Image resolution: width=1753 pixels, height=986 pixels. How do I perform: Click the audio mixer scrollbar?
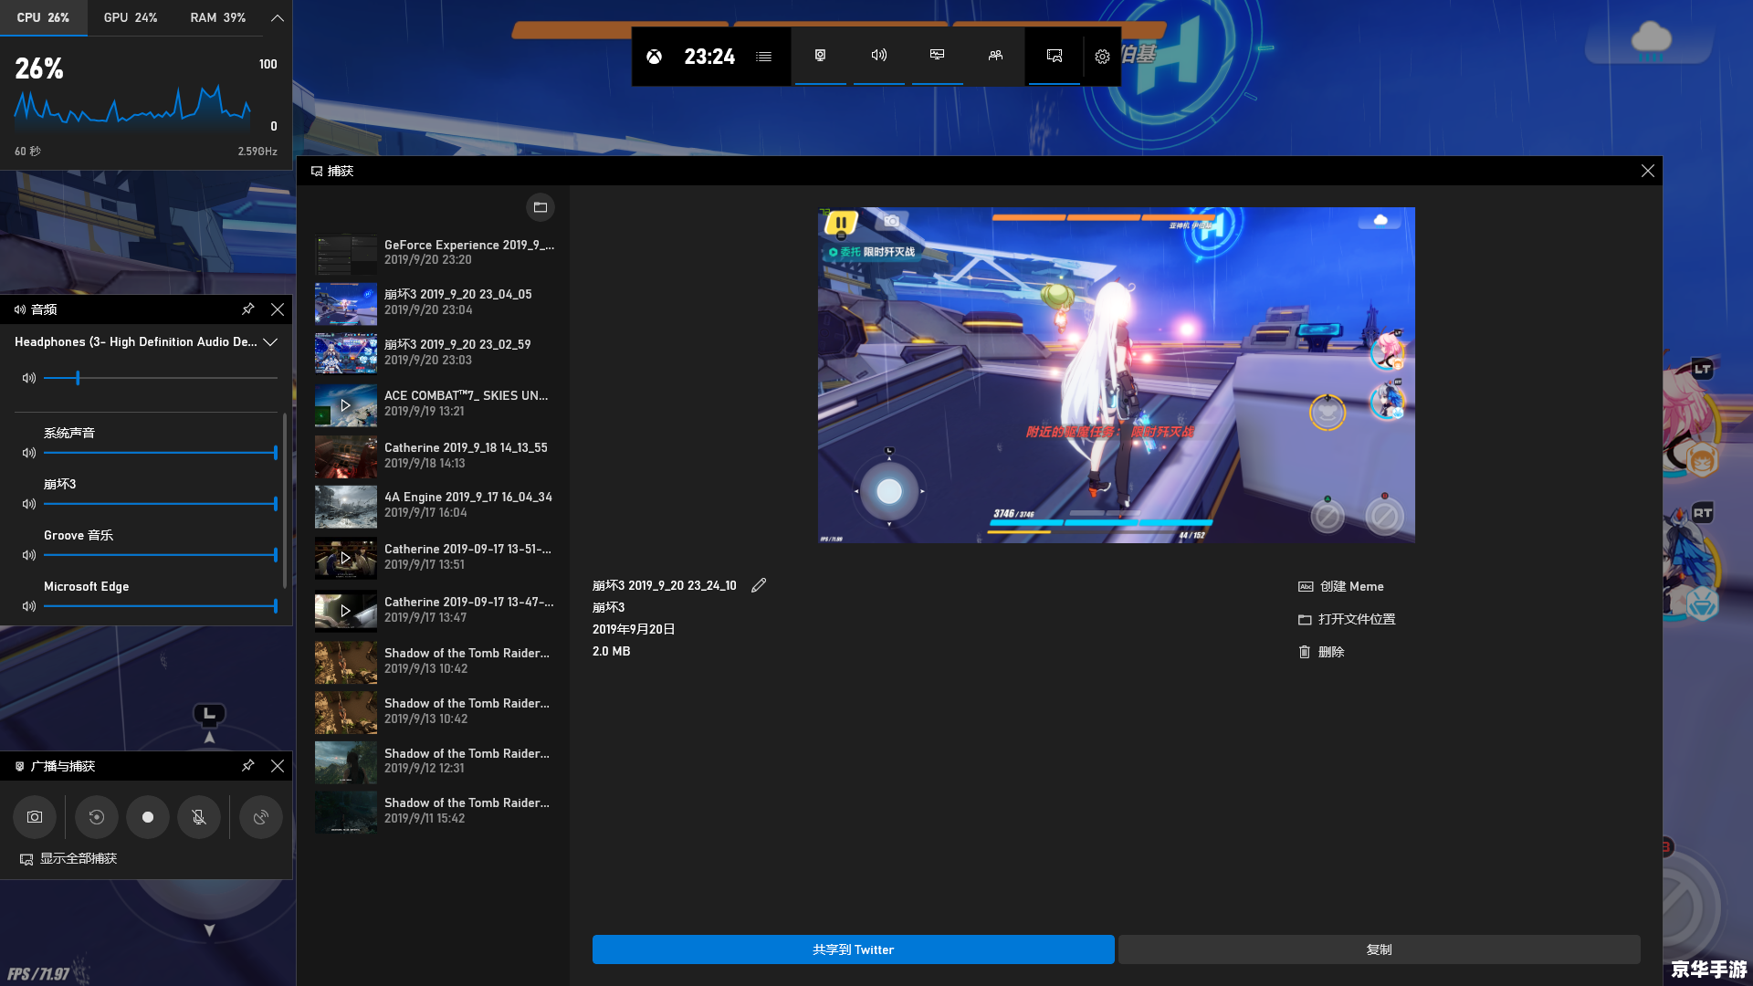[x=285, y=500]
